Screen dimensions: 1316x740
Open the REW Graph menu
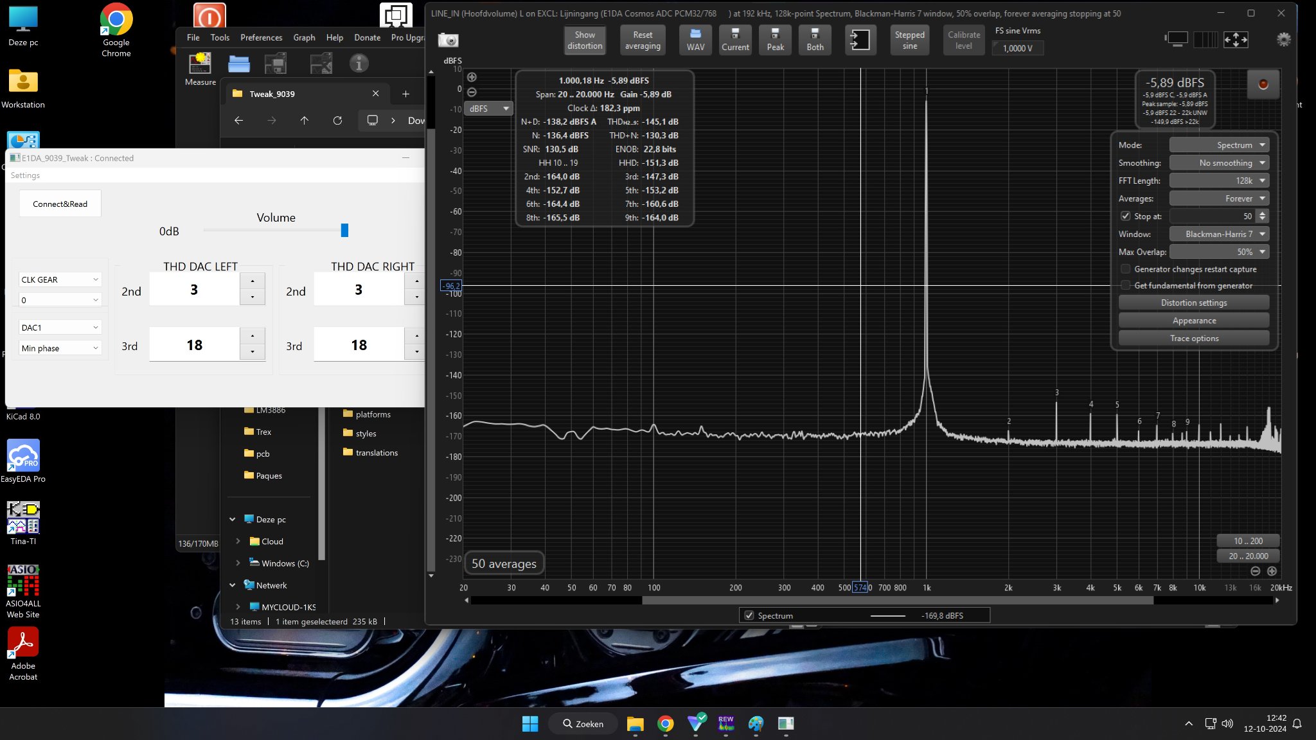(304, 37)
